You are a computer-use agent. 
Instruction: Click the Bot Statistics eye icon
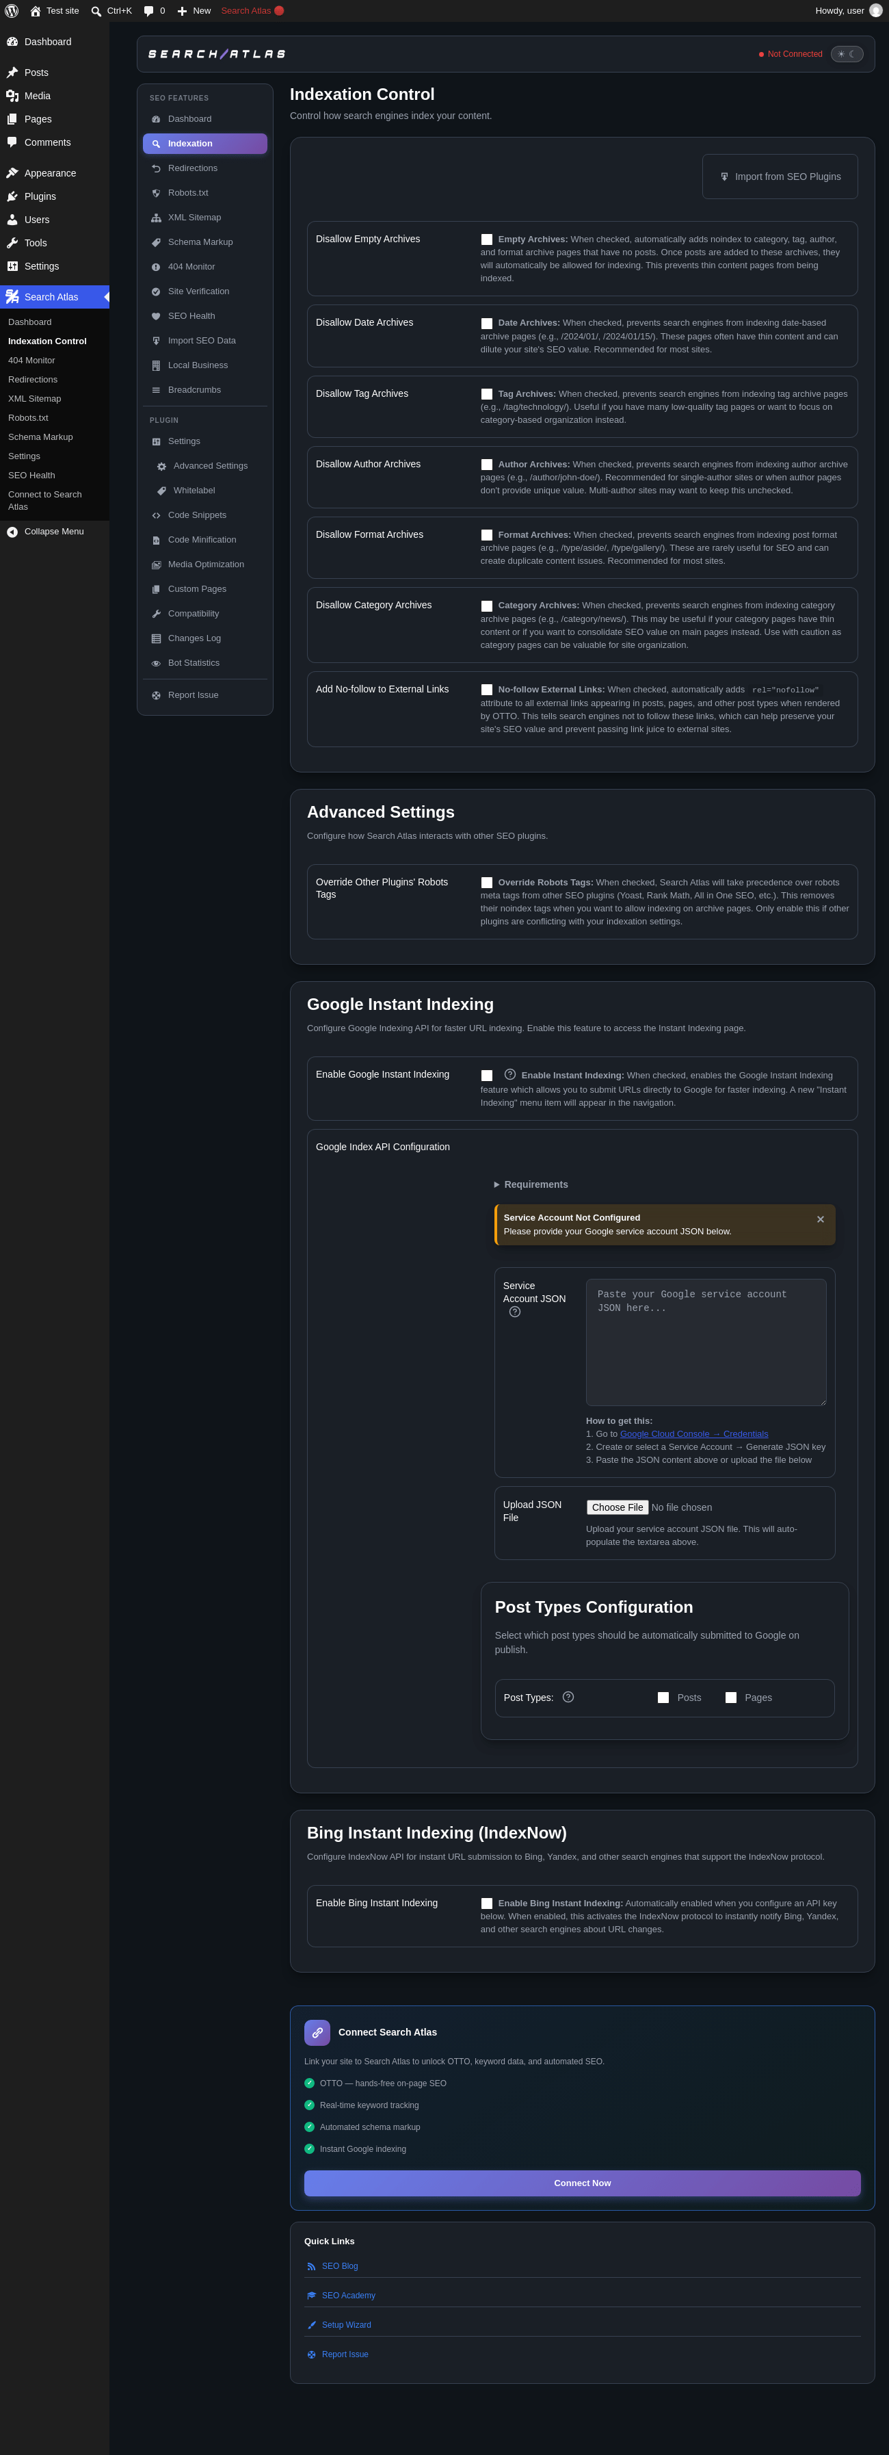coord(157,664)
